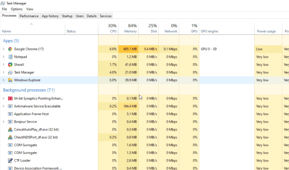Screen dimensions: 289x170
Task: Expand the Antimalware Service Executable entry
Action: pyautogui.click(x=4, y=106)
